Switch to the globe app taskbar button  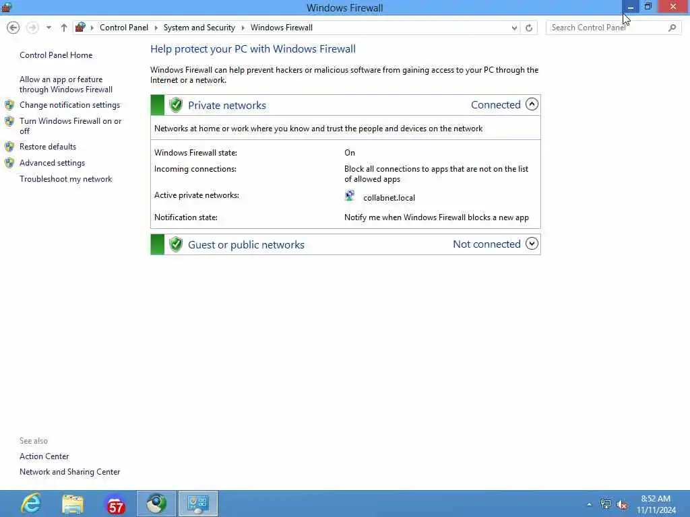(x=156, y=504)
